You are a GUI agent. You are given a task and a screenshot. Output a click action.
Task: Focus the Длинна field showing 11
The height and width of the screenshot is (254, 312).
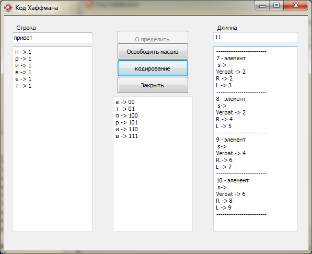pos(255,37)
